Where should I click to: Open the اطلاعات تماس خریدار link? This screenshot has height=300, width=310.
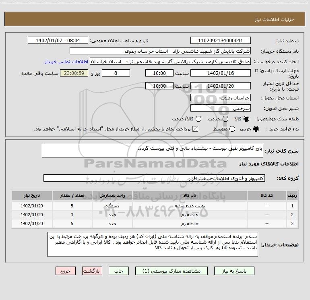click(x=66, y=62)
